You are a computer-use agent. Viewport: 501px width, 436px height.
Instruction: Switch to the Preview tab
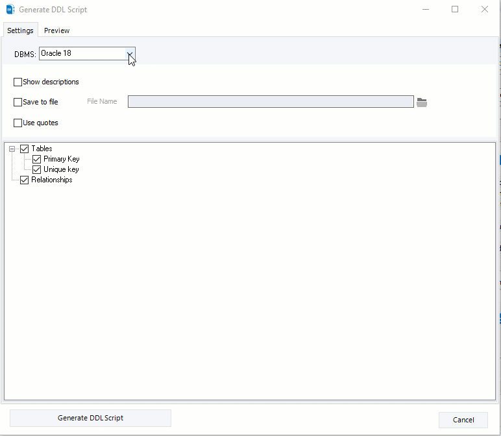[56, 30]
